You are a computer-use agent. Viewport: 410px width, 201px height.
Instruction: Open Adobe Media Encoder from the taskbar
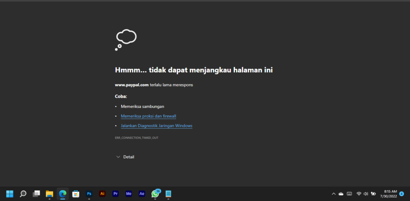129,194
